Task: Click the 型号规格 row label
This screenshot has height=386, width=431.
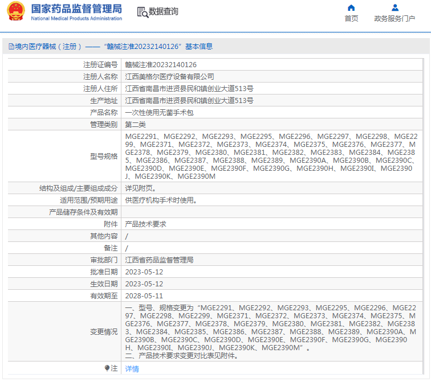Action: [104, 156]
